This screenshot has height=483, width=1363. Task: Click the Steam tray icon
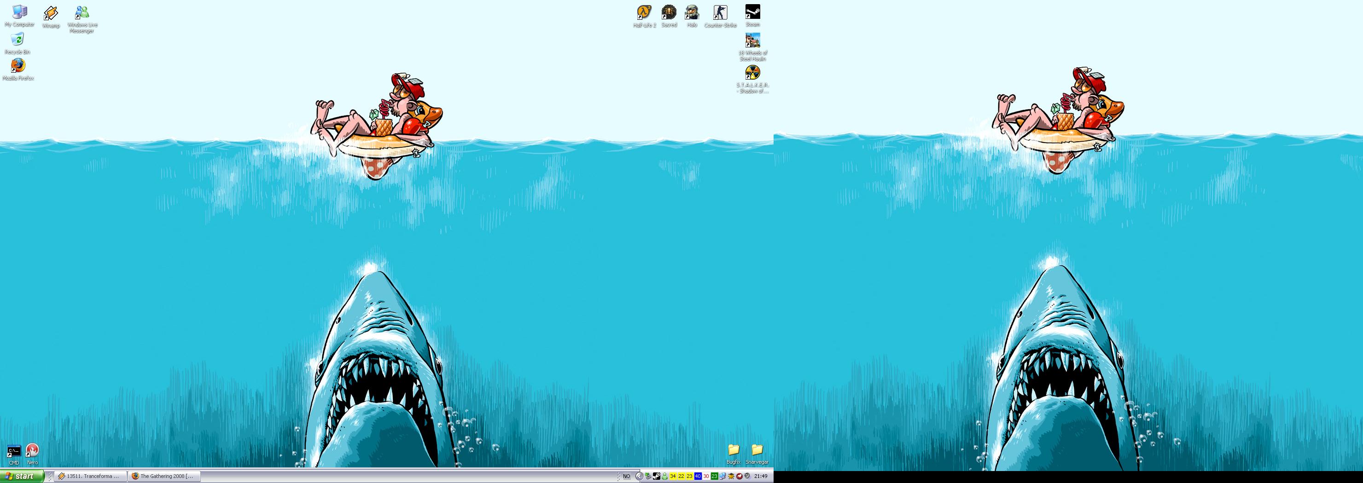tap(657, 476)
